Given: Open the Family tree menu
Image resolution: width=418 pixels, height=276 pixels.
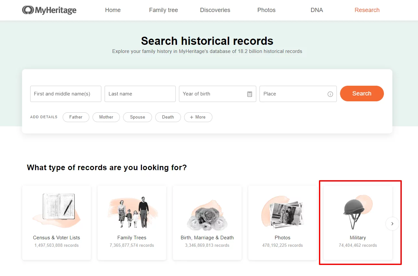Looking at the screenshot, I should tap(163, 10).
